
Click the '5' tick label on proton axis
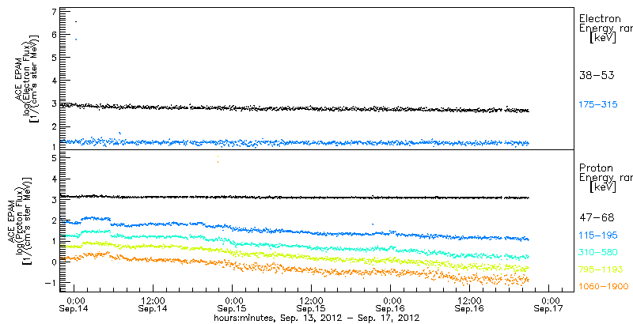53,157
